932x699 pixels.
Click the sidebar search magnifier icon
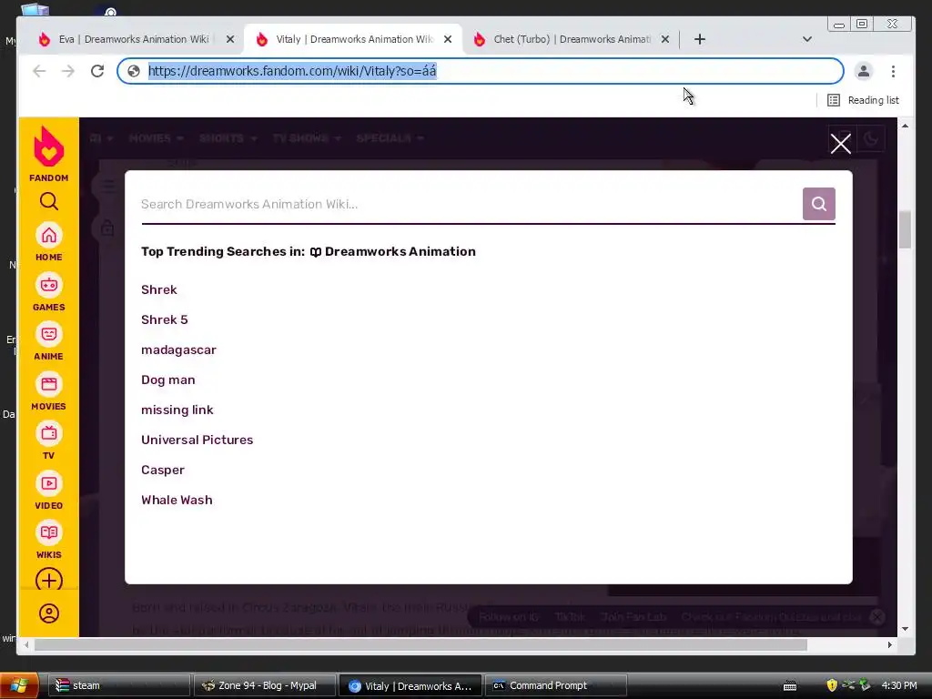click(x=49, y=201)
